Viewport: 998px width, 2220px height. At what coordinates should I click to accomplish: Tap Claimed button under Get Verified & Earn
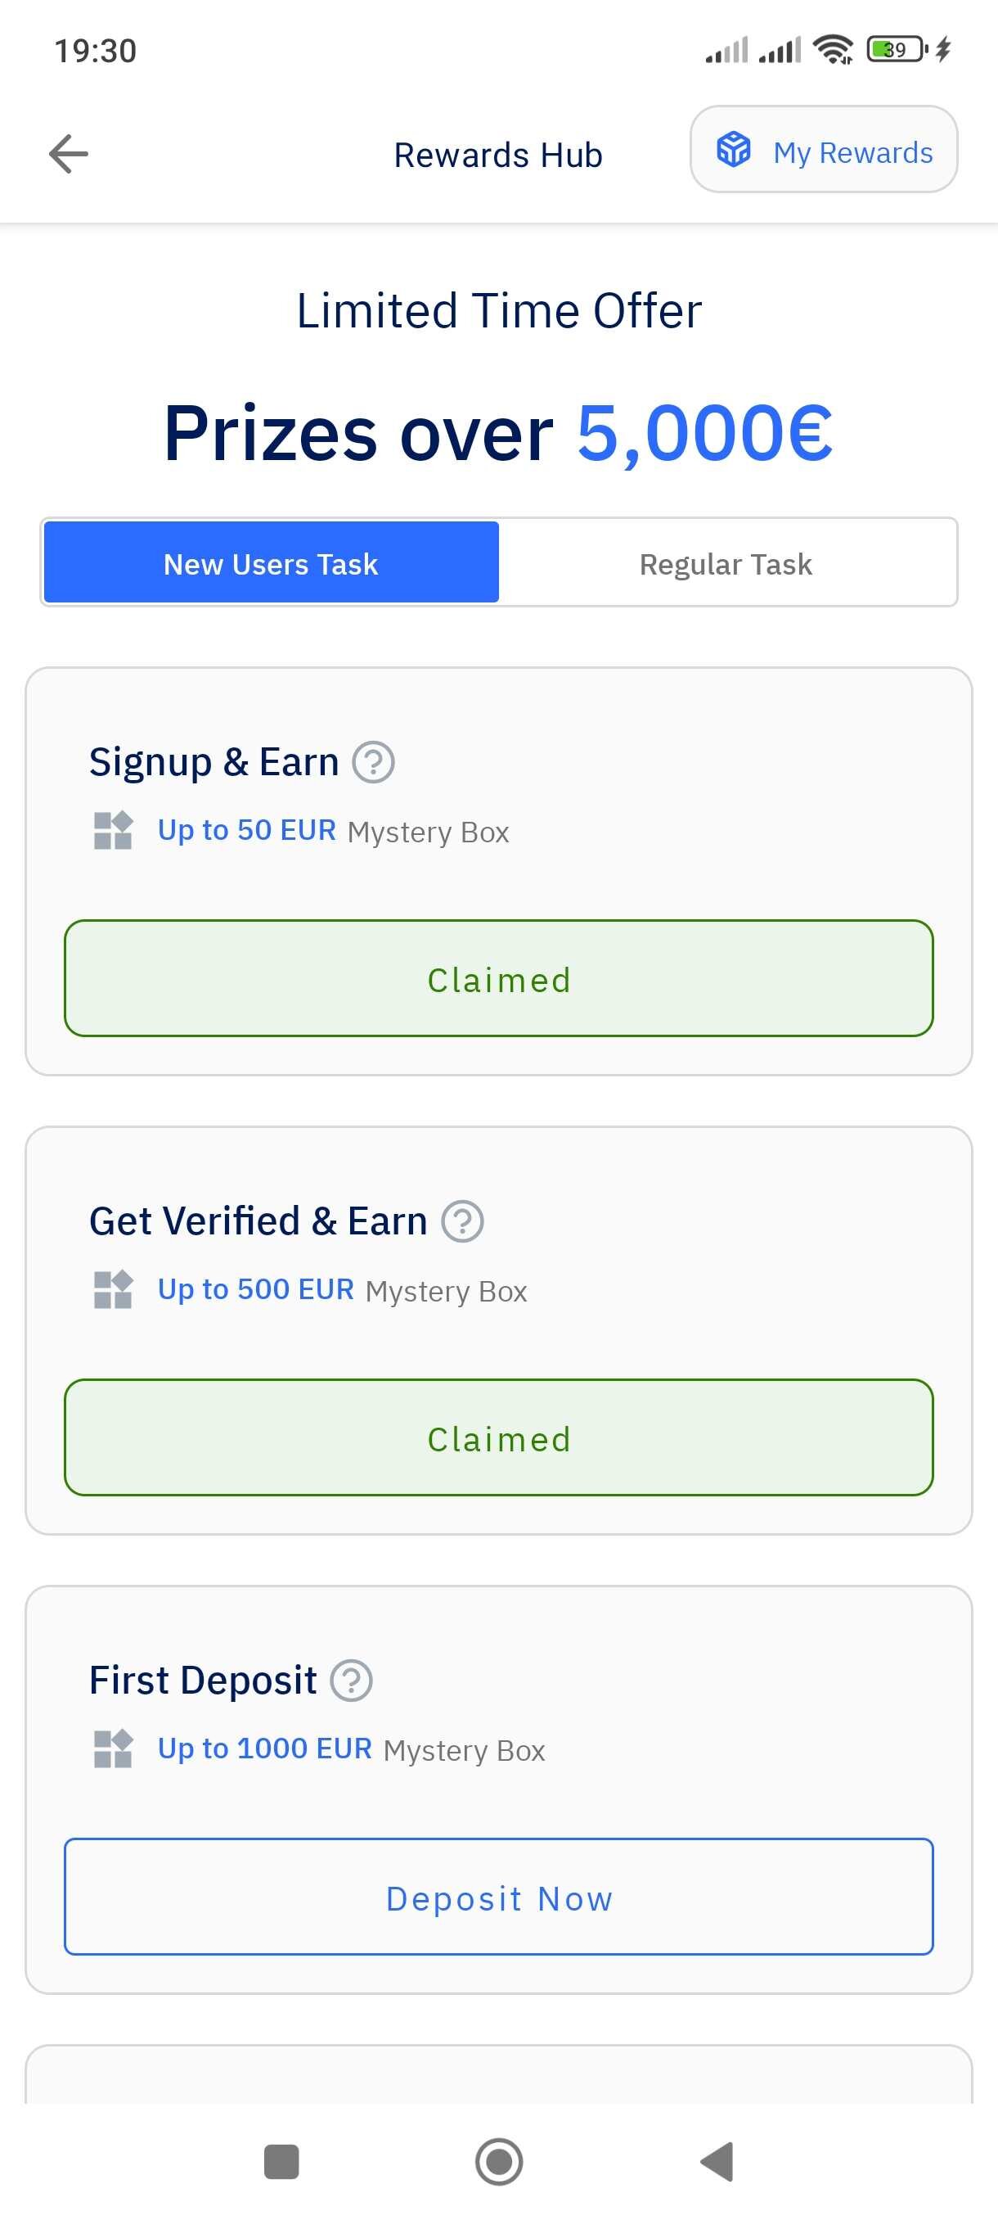point(500,1437)
